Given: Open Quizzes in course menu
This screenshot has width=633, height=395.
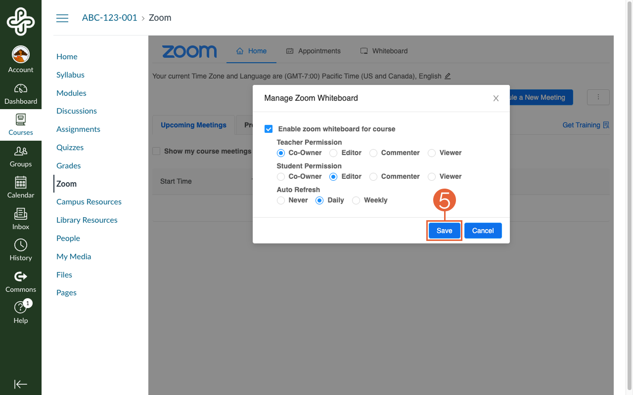Looking at the screenshot, I should click(70, 148).
